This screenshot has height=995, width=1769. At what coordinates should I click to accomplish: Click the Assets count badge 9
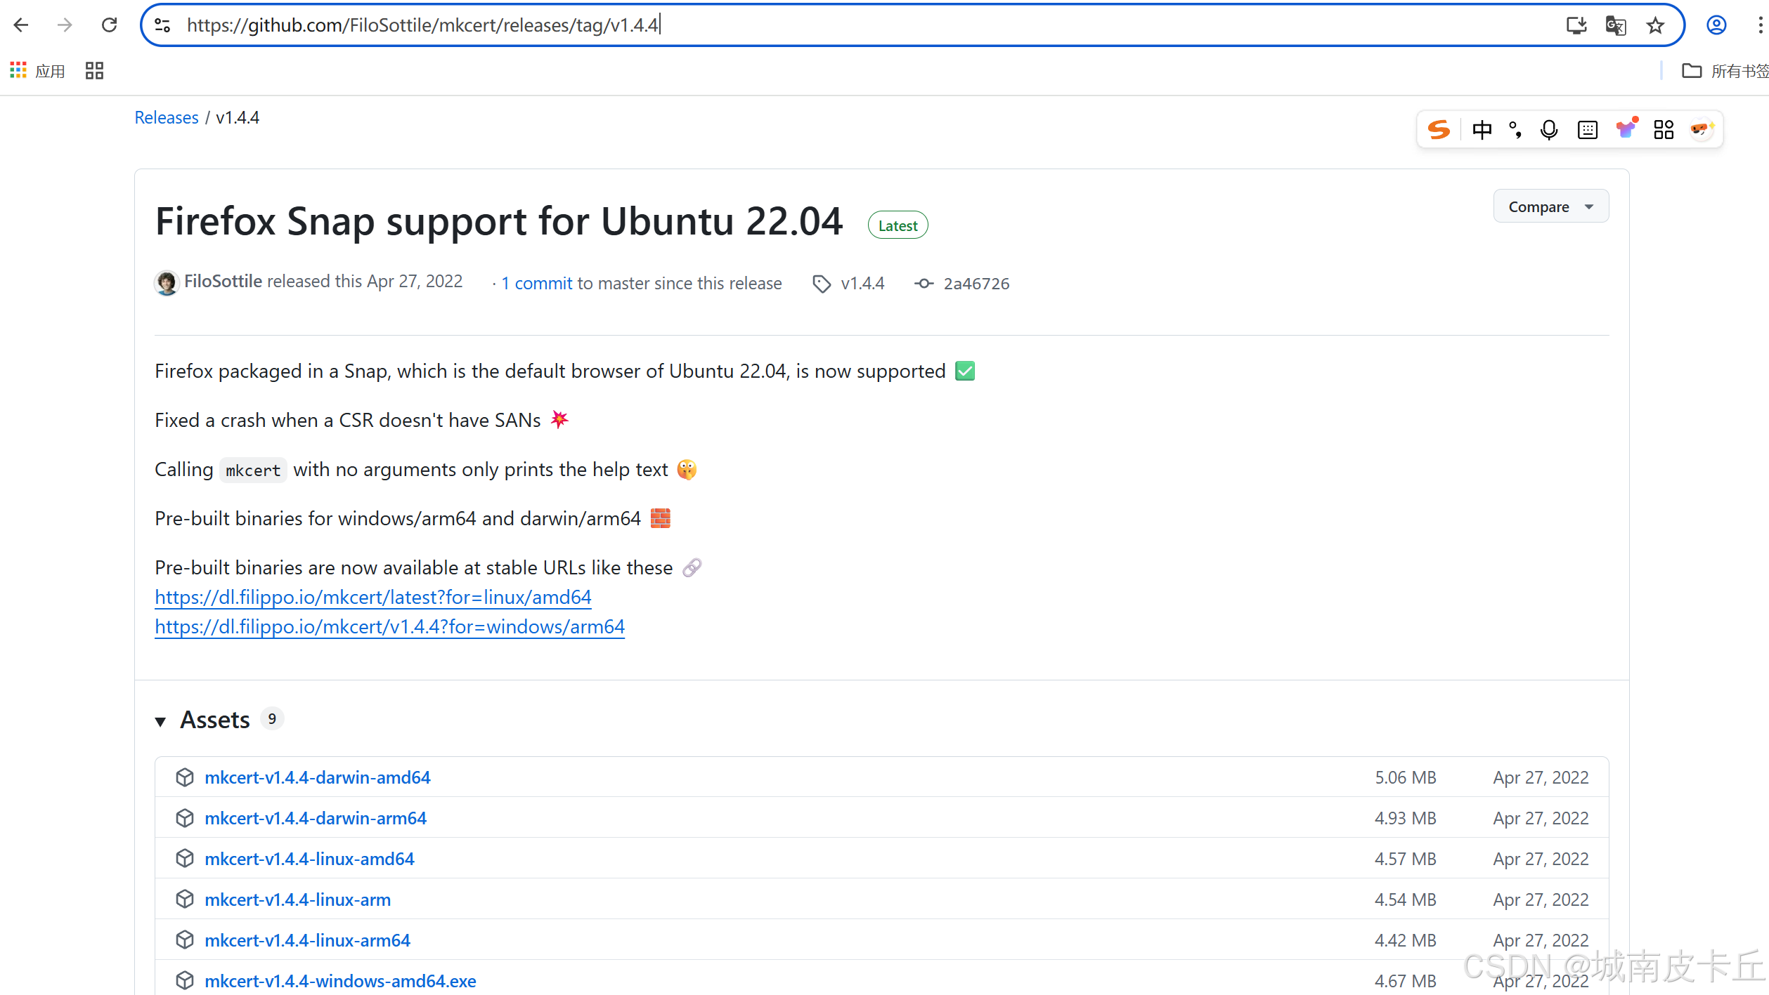tap(272, 718)
